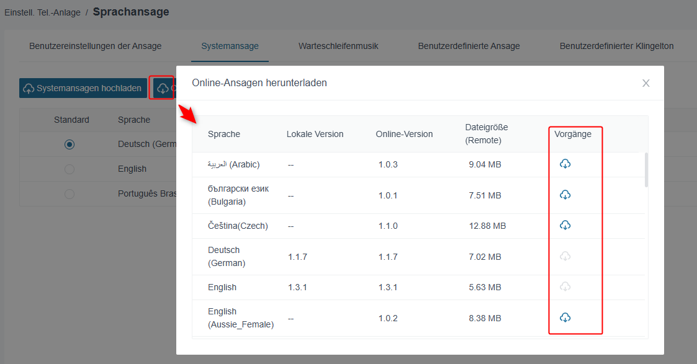Screen dimensions: 697x364
Task: Click the online download cloud button behind dialog
Action: click(x=164, y=88)
